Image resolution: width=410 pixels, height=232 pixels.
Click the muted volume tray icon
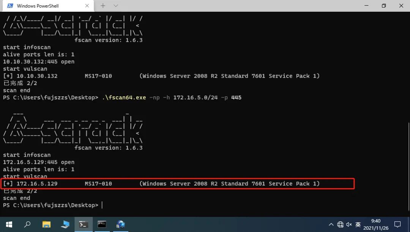point(349,224)
